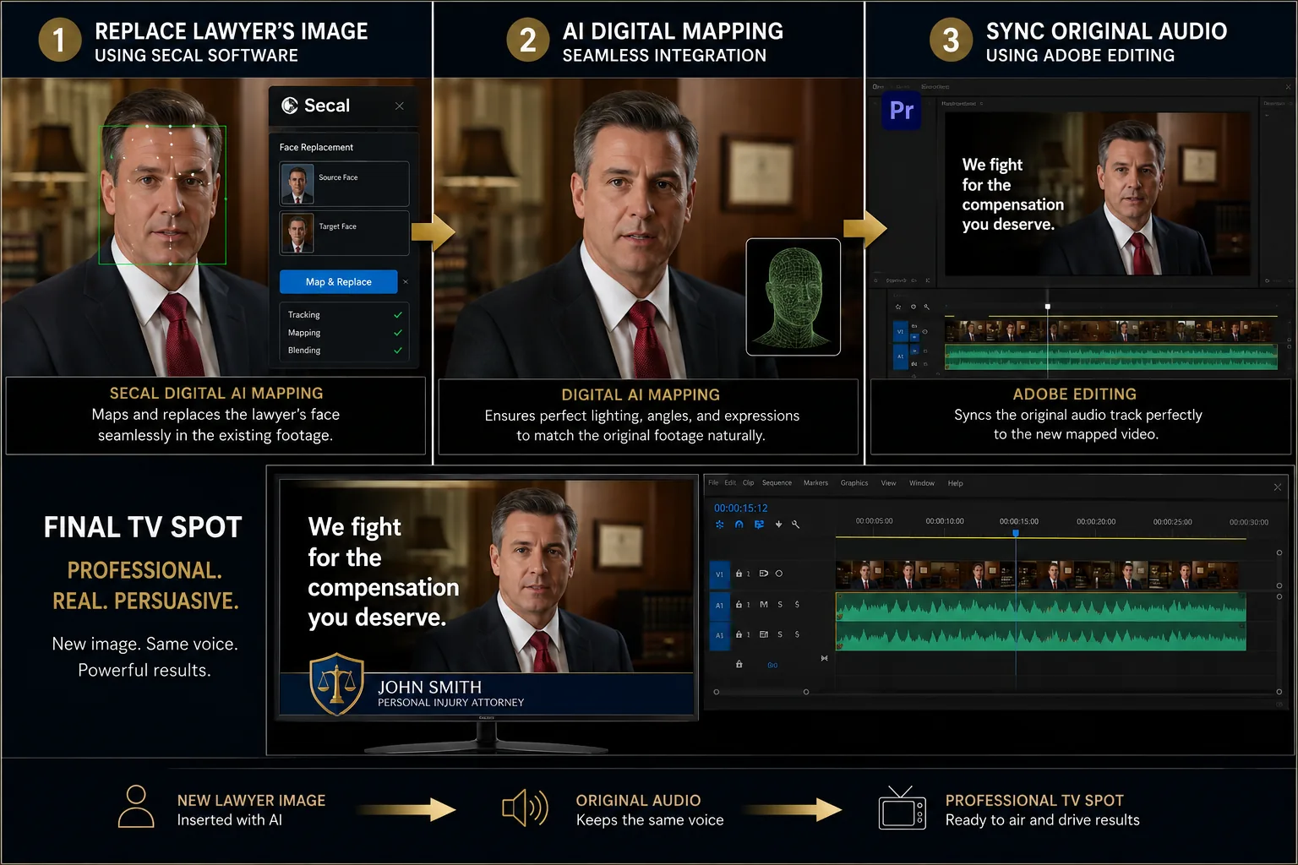The width and height of the screenshot is (1298, 865).
Task: Click the green wireframe head preview
Action: (794, 296)
